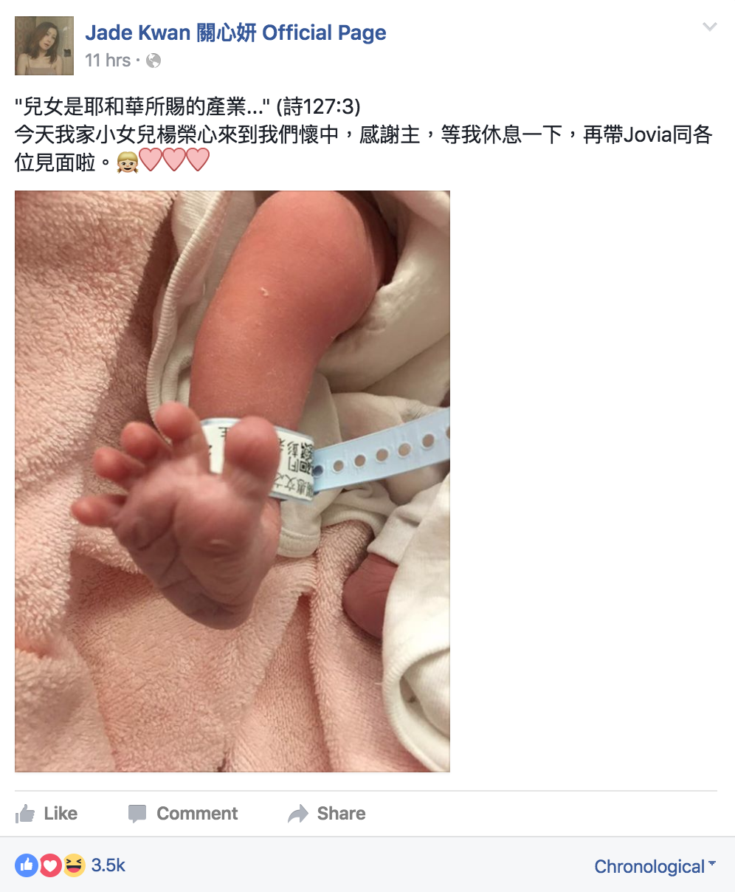Click the globe public-audience icon
This screenshot has width=735, height=892.
[153, 61]
